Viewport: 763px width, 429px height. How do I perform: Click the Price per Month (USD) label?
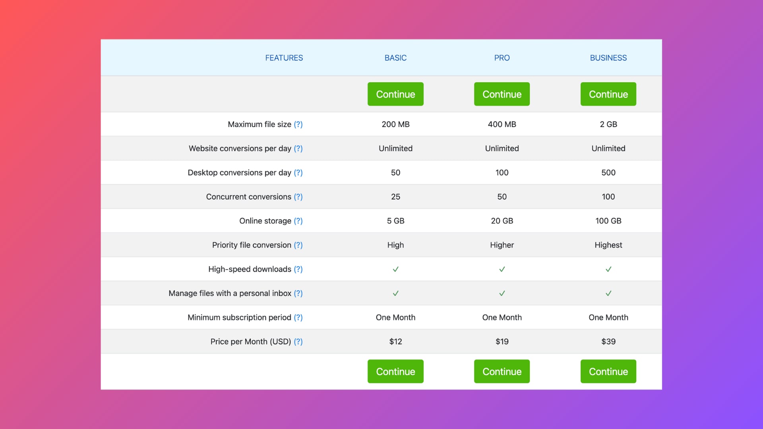251,342
